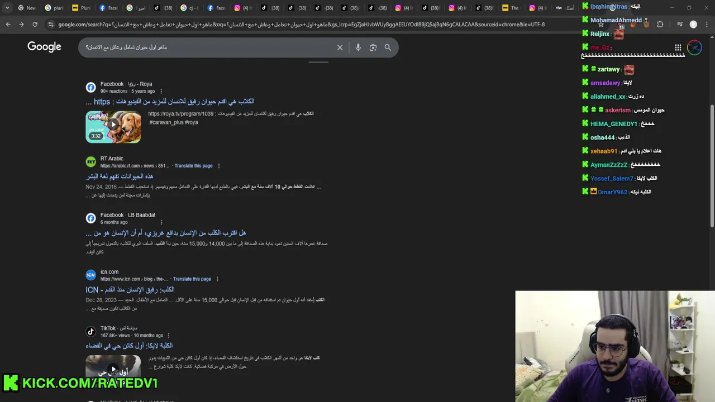Open the Roya Facebook result title
The width and height of the screenshot is (715, 402).
click(170, 102)
